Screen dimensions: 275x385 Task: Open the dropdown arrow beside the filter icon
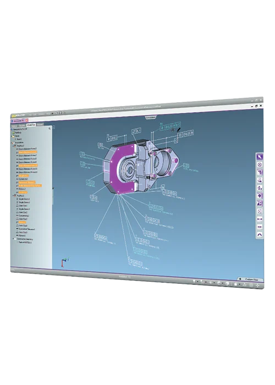197,282
